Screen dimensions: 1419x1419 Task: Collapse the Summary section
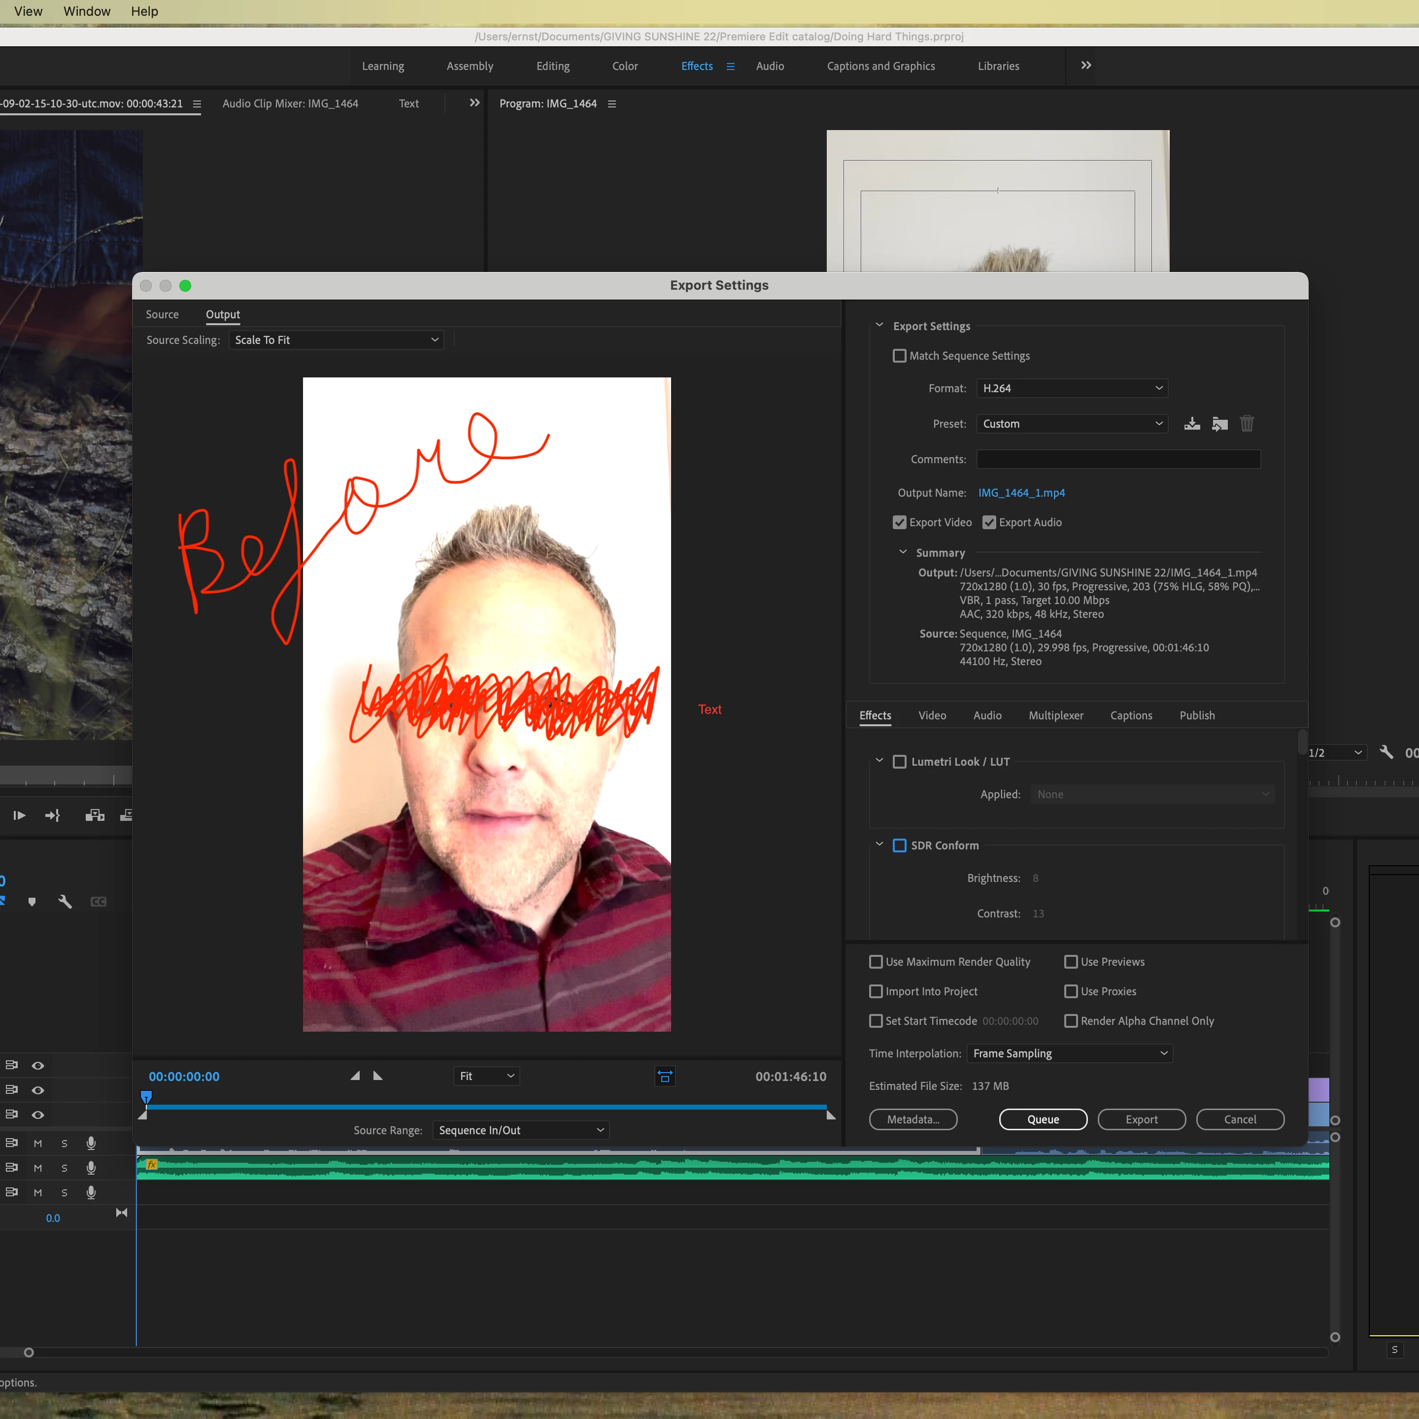pyautogui.click(x=903, y=552)
